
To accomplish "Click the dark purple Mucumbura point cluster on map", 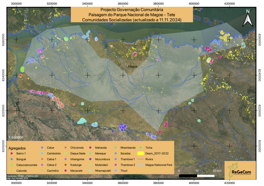I will (122, 127).
